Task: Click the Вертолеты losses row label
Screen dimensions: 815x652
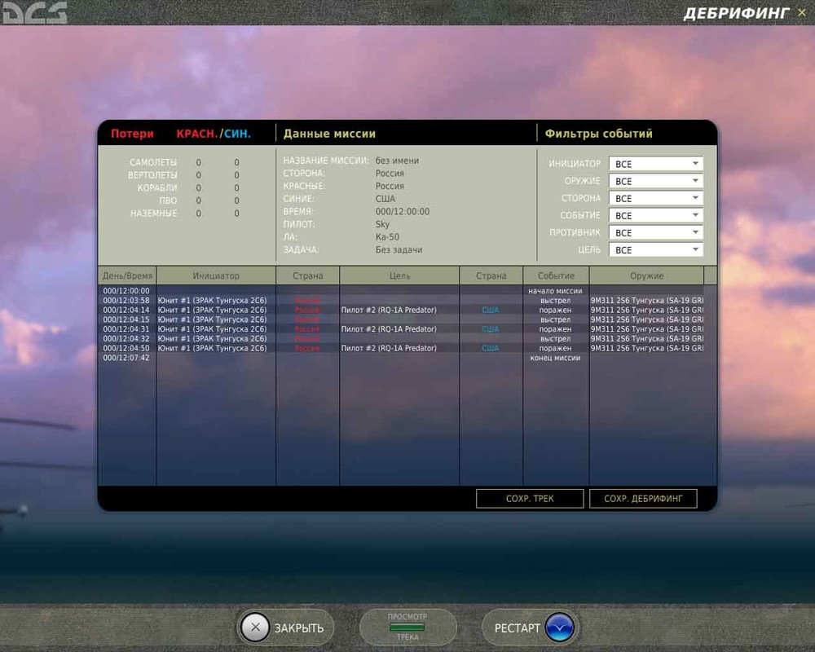Action: [x=152, y=175]
